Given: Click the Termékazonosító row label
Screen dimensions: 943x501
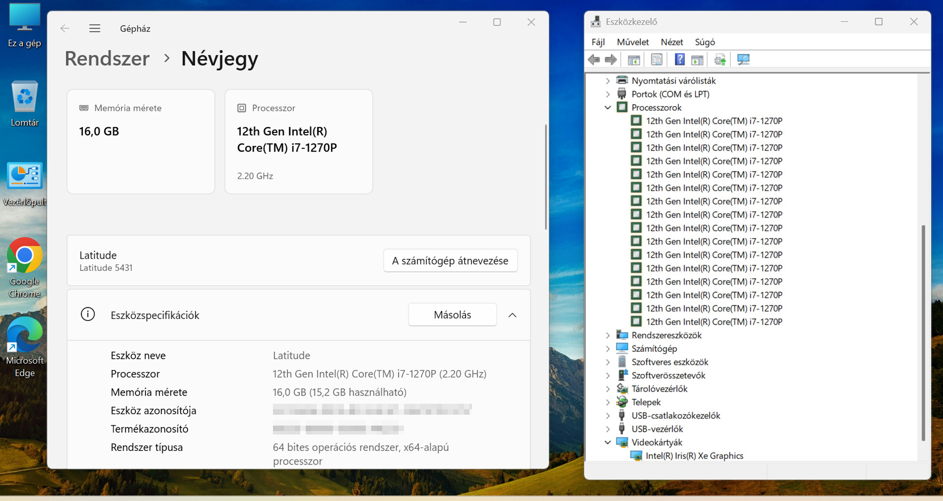Looking at the screenshot, I should (150, 429).
